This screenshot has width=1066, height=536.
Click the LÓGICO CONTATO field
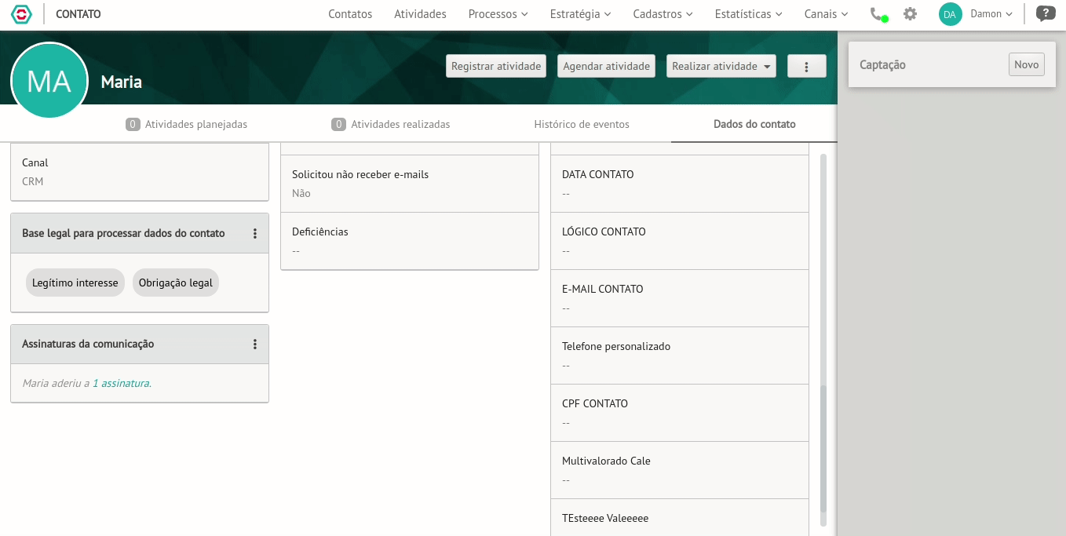click(680, 241)
